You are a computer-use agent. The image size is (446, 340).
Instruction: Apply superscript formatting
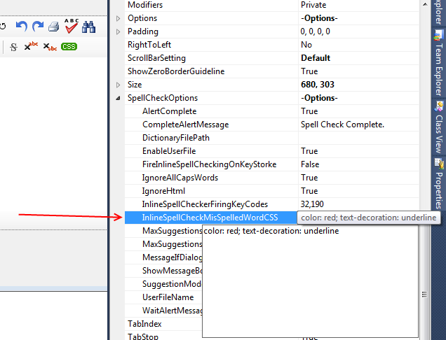[x=32, y=47]
